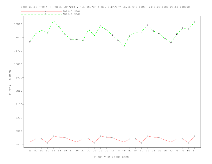Image resolution: width=212 pixels, height=164 pixels.
Task: Click the y-axis tick label 8100
Action: point(19,104)
